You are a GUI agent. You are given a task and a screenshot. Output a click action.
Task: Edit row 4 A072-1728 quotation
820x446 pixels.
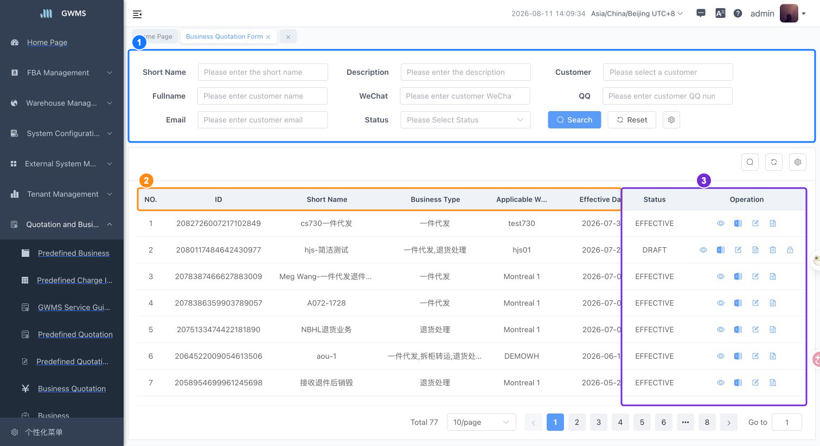point(755,303)
